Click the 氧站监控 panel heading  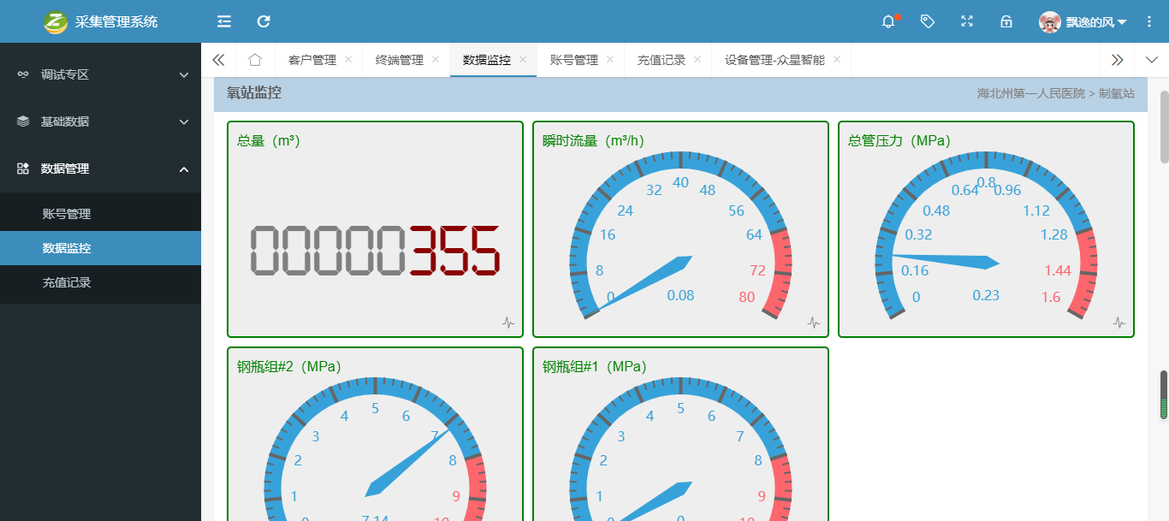tap(254, 93)
